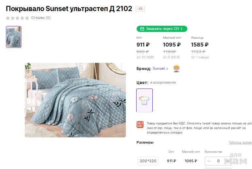Click the arrow on 'Заказать через СП' button
The image size is (252, 169).
pyautogui.click(x=182, y=29)
